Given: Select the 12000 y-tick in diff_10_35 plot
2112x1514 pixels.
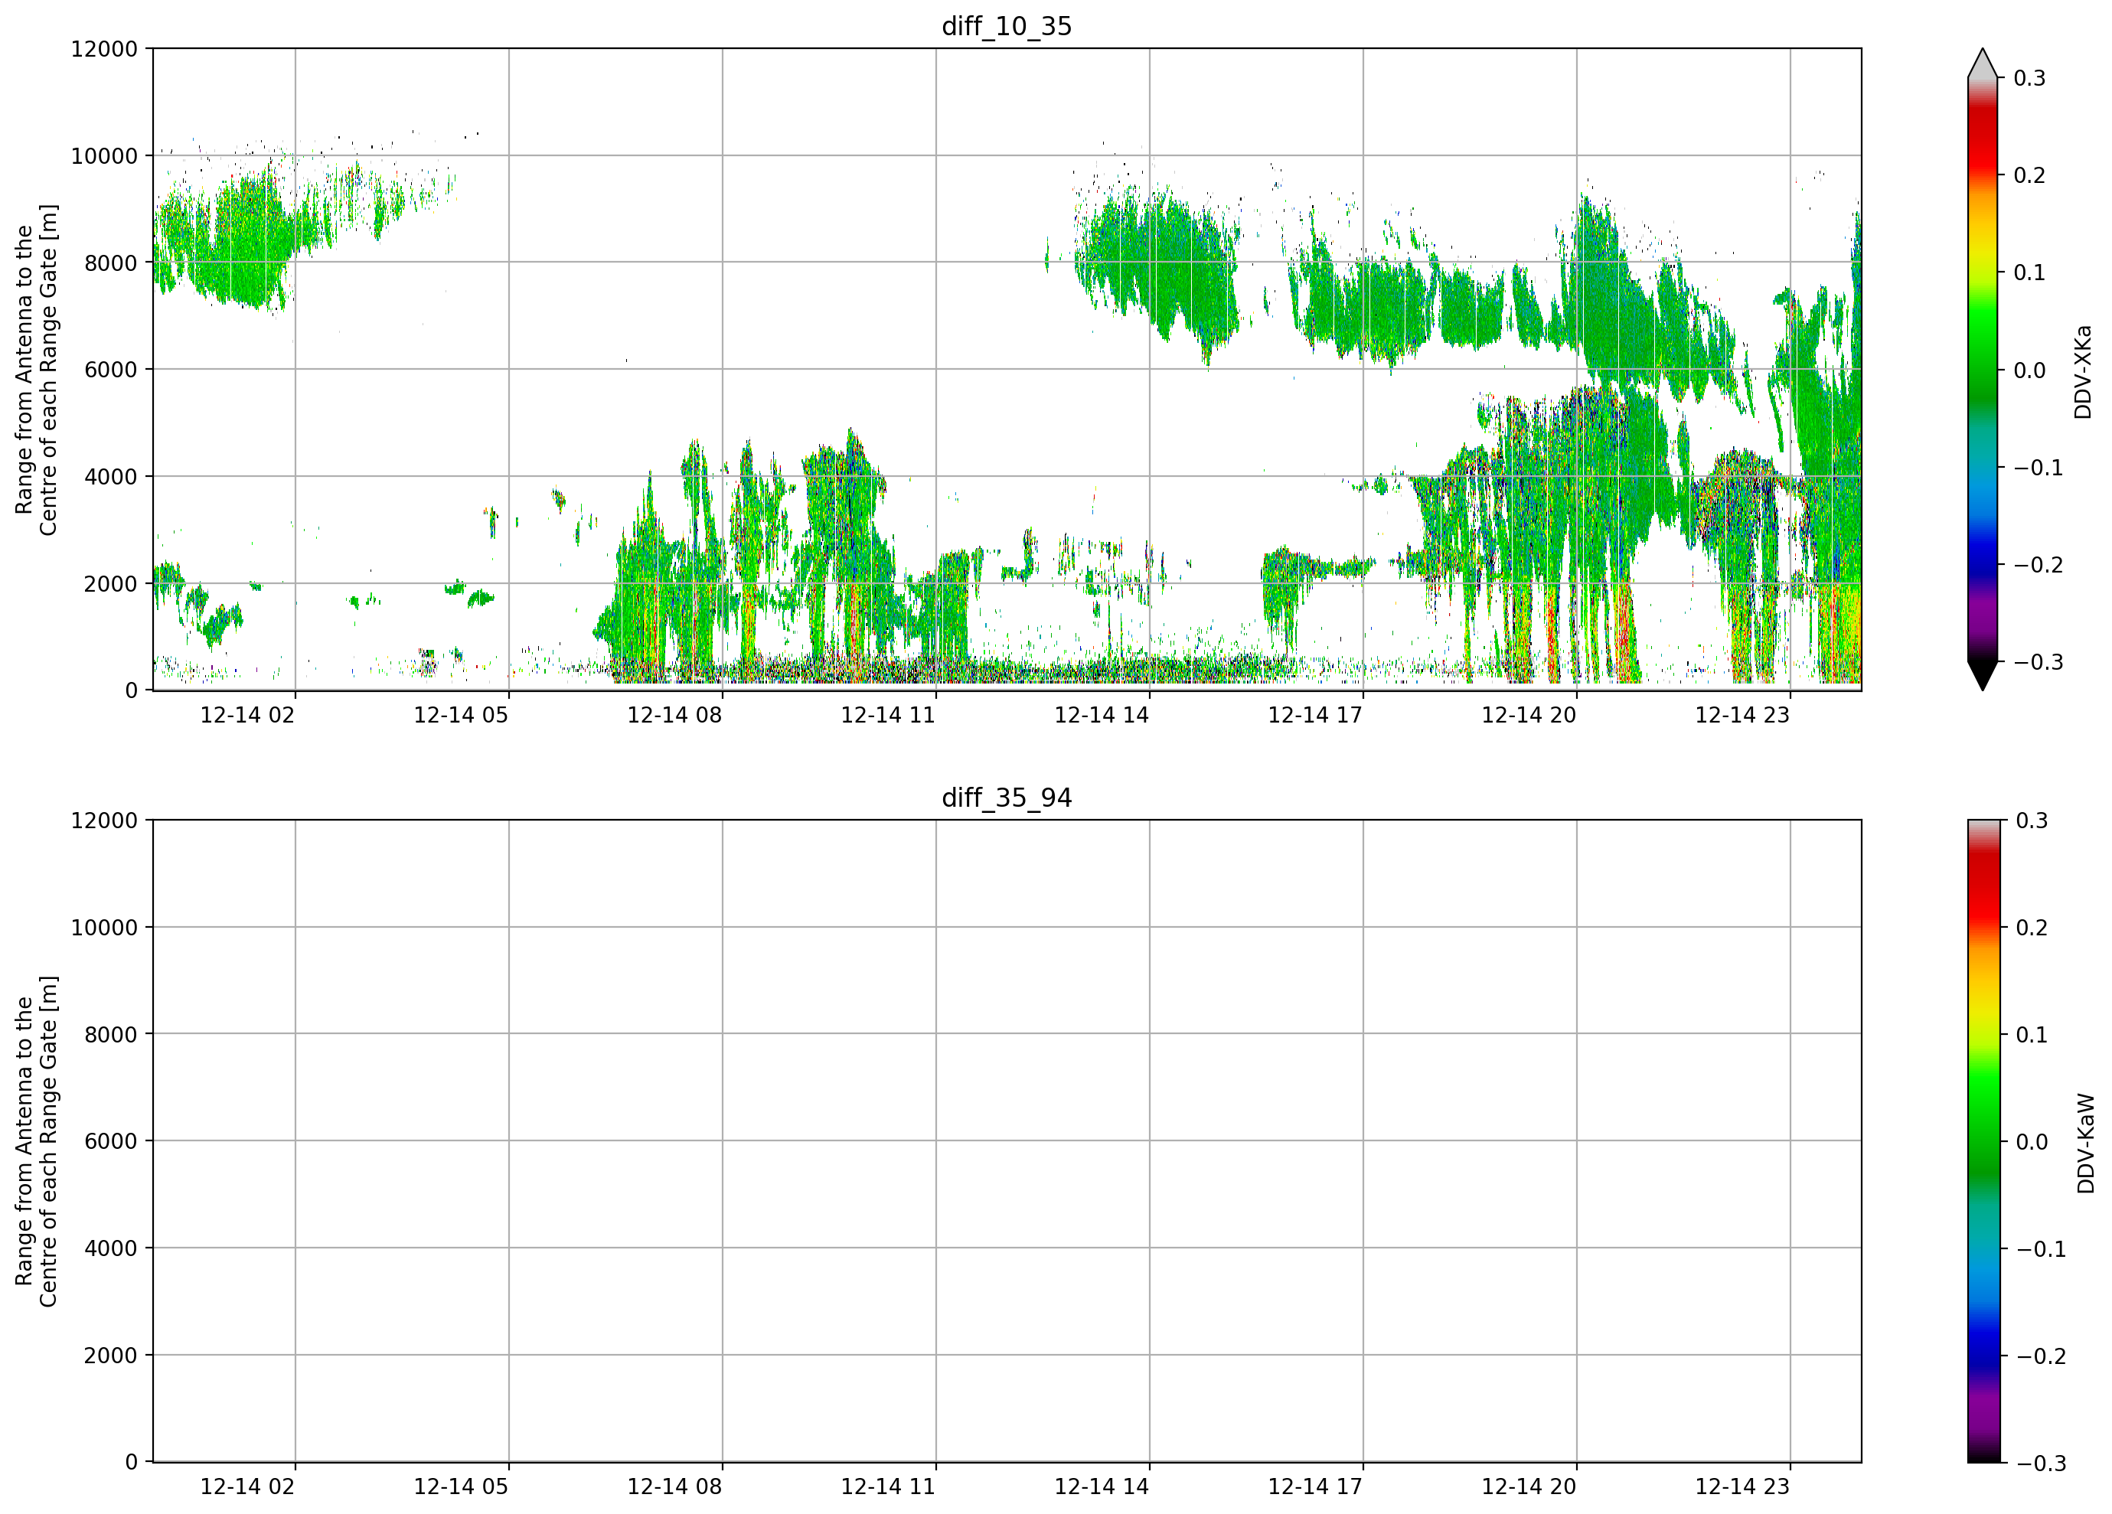Looking at the screenshot, I should click(104, 49).
